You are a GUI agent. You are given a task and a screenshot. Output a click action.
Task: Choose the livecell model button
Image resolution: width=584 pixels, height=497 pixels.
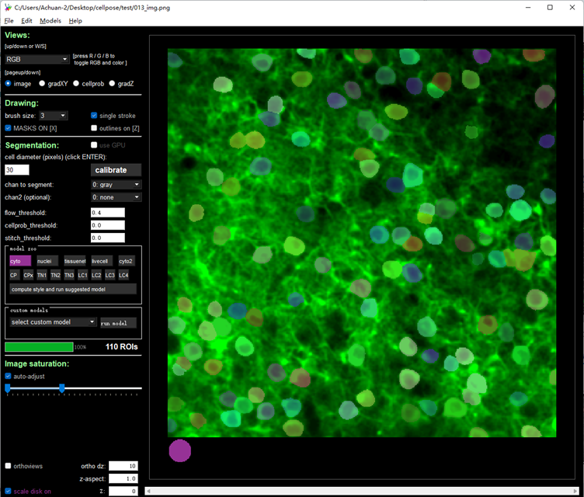pyautogui.click(x=102, y=261)
